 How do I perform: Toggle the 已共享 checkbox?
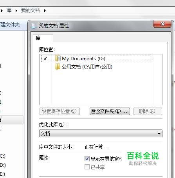(x=87, y=167)
